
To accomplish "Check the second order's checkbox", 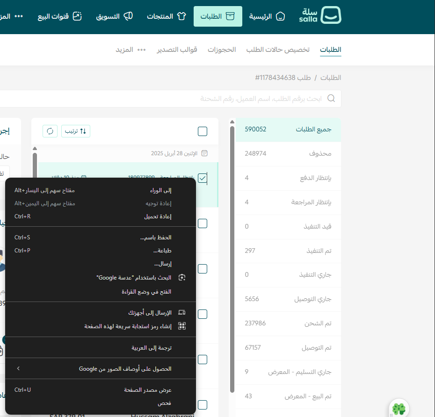I will (203, 223).
